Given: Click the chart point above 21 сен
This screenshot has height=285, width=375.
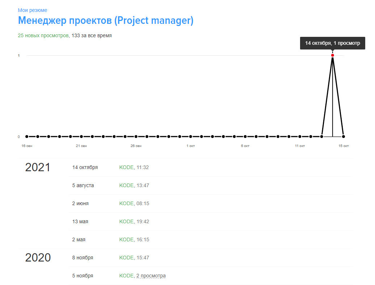Looking at the screenshot, I should coord(81,137).
